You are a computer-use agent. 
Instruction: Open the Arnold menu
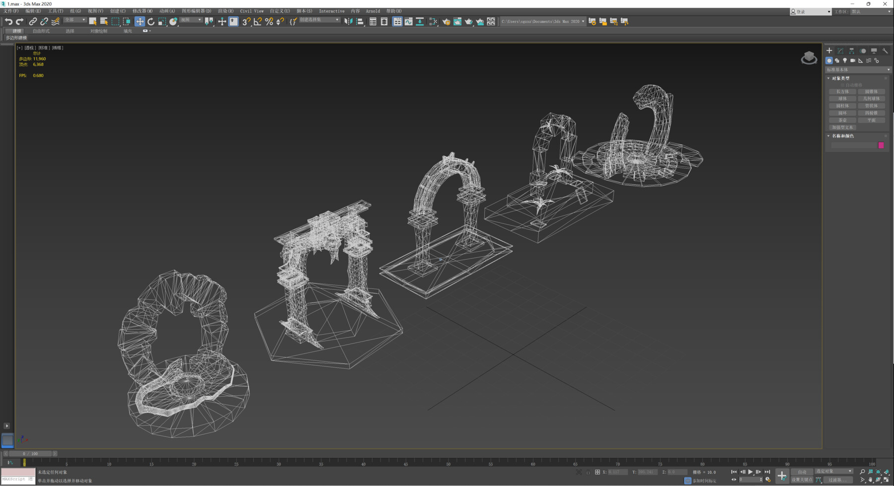click(372, 11)
